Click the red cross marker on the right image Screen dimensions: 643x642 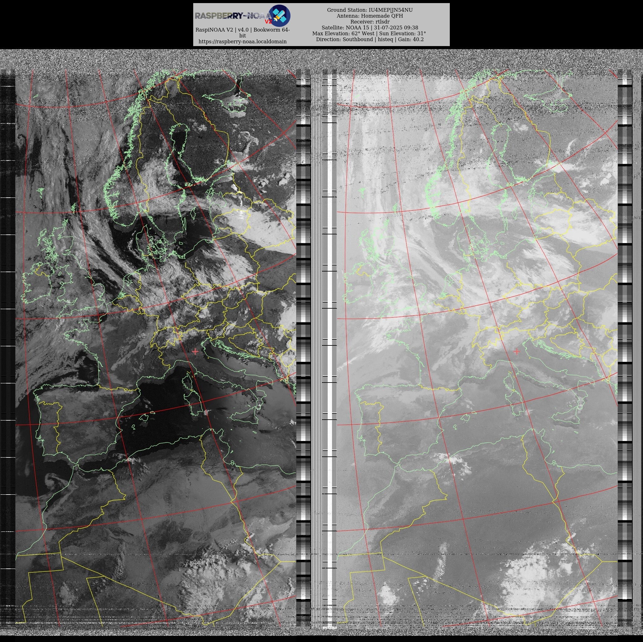(517, 351)
